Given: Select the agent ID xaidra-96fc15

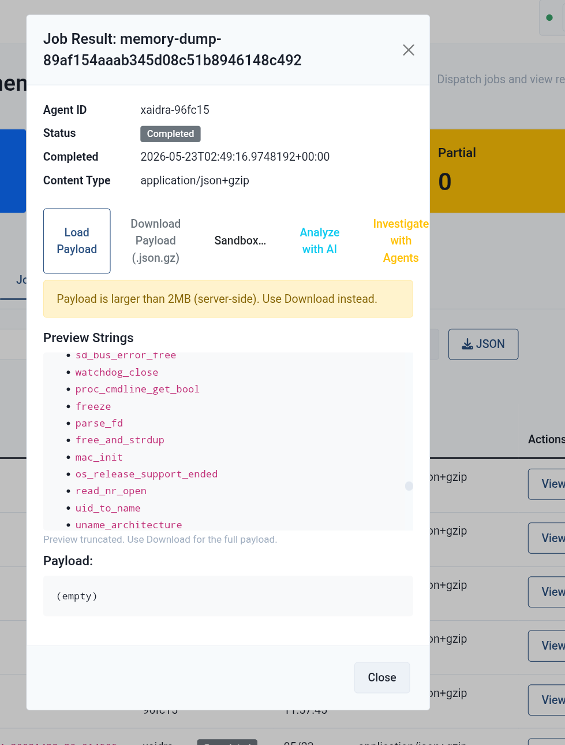Looking at the screenshot, I should [175, 110].
